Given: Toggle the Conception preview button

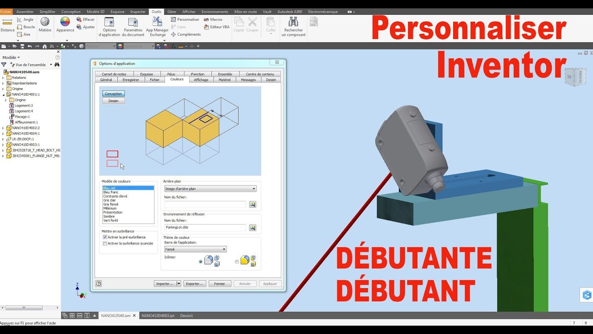Looking at the screenshot, I should point(114,94).
